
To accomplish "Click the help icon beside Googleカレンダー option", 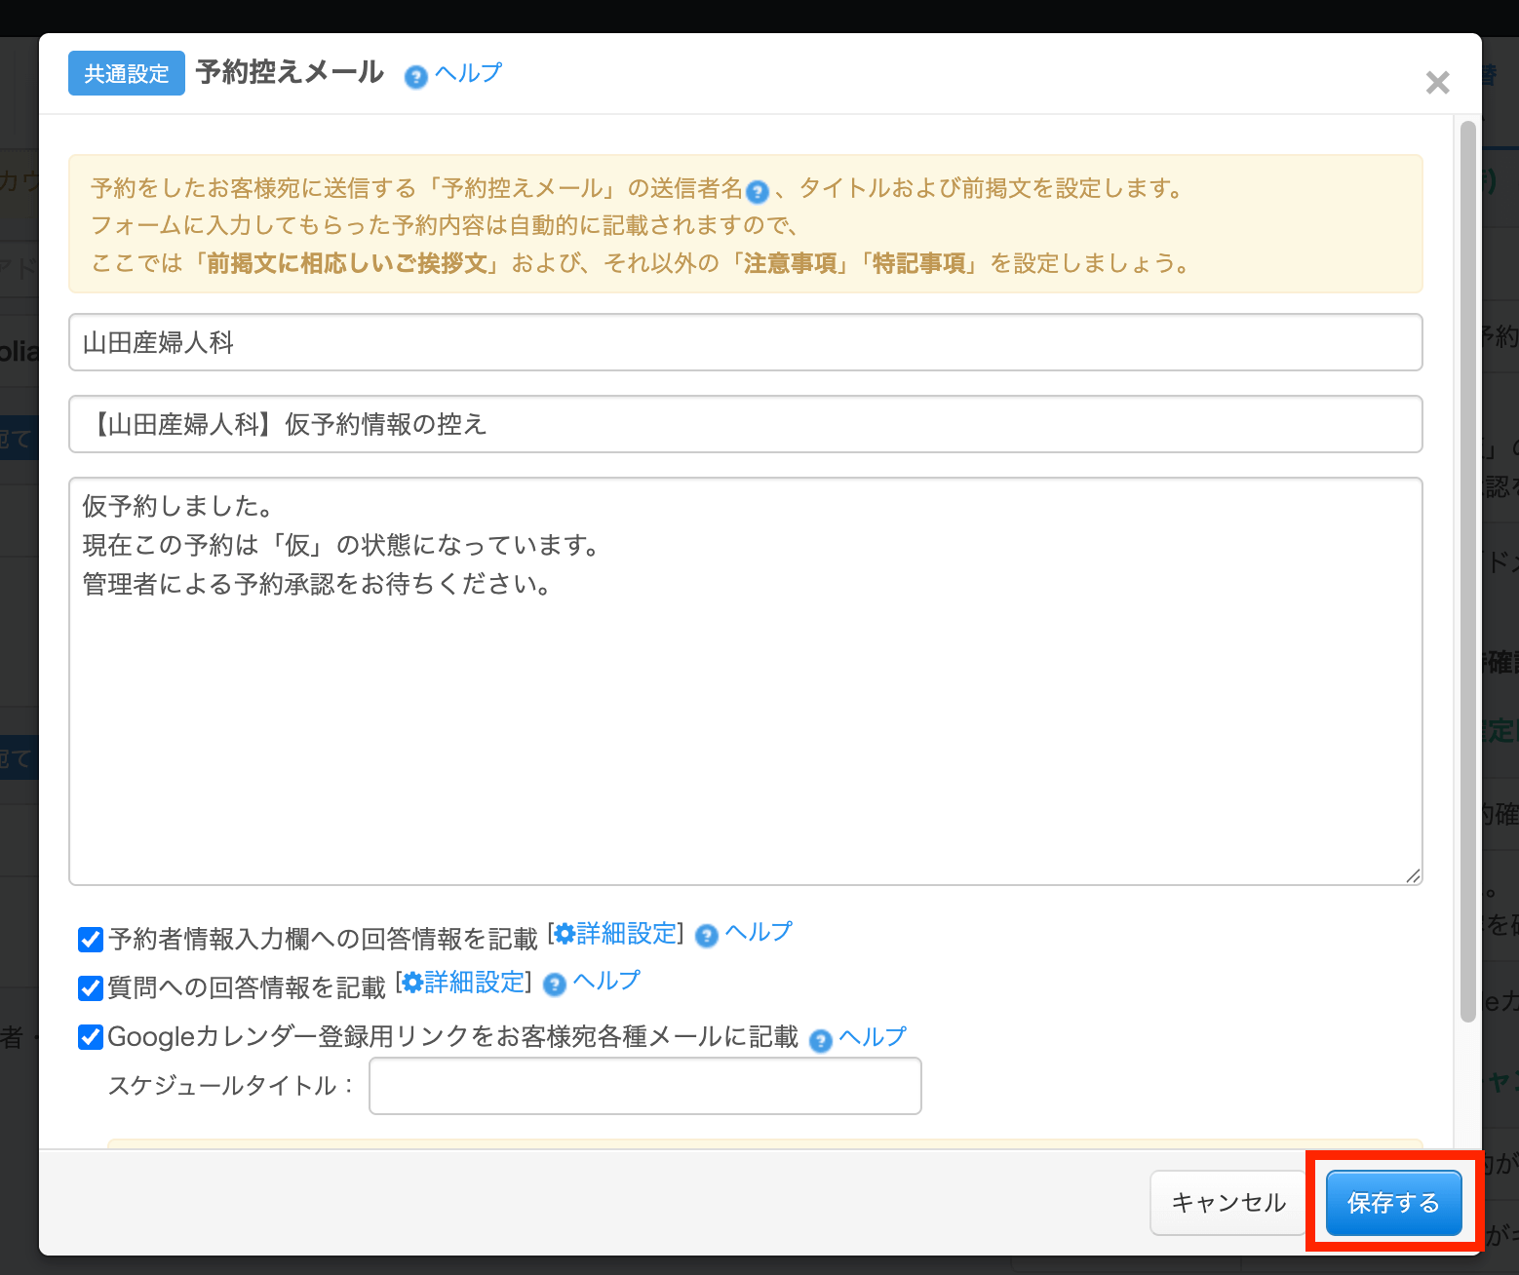I will pyautogui.click(x=821, y=1041).
